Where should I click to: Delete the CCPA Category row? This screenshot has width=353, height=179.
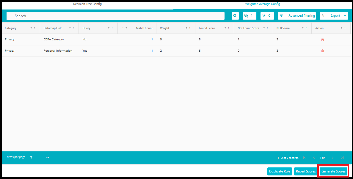tap(322, 39)
